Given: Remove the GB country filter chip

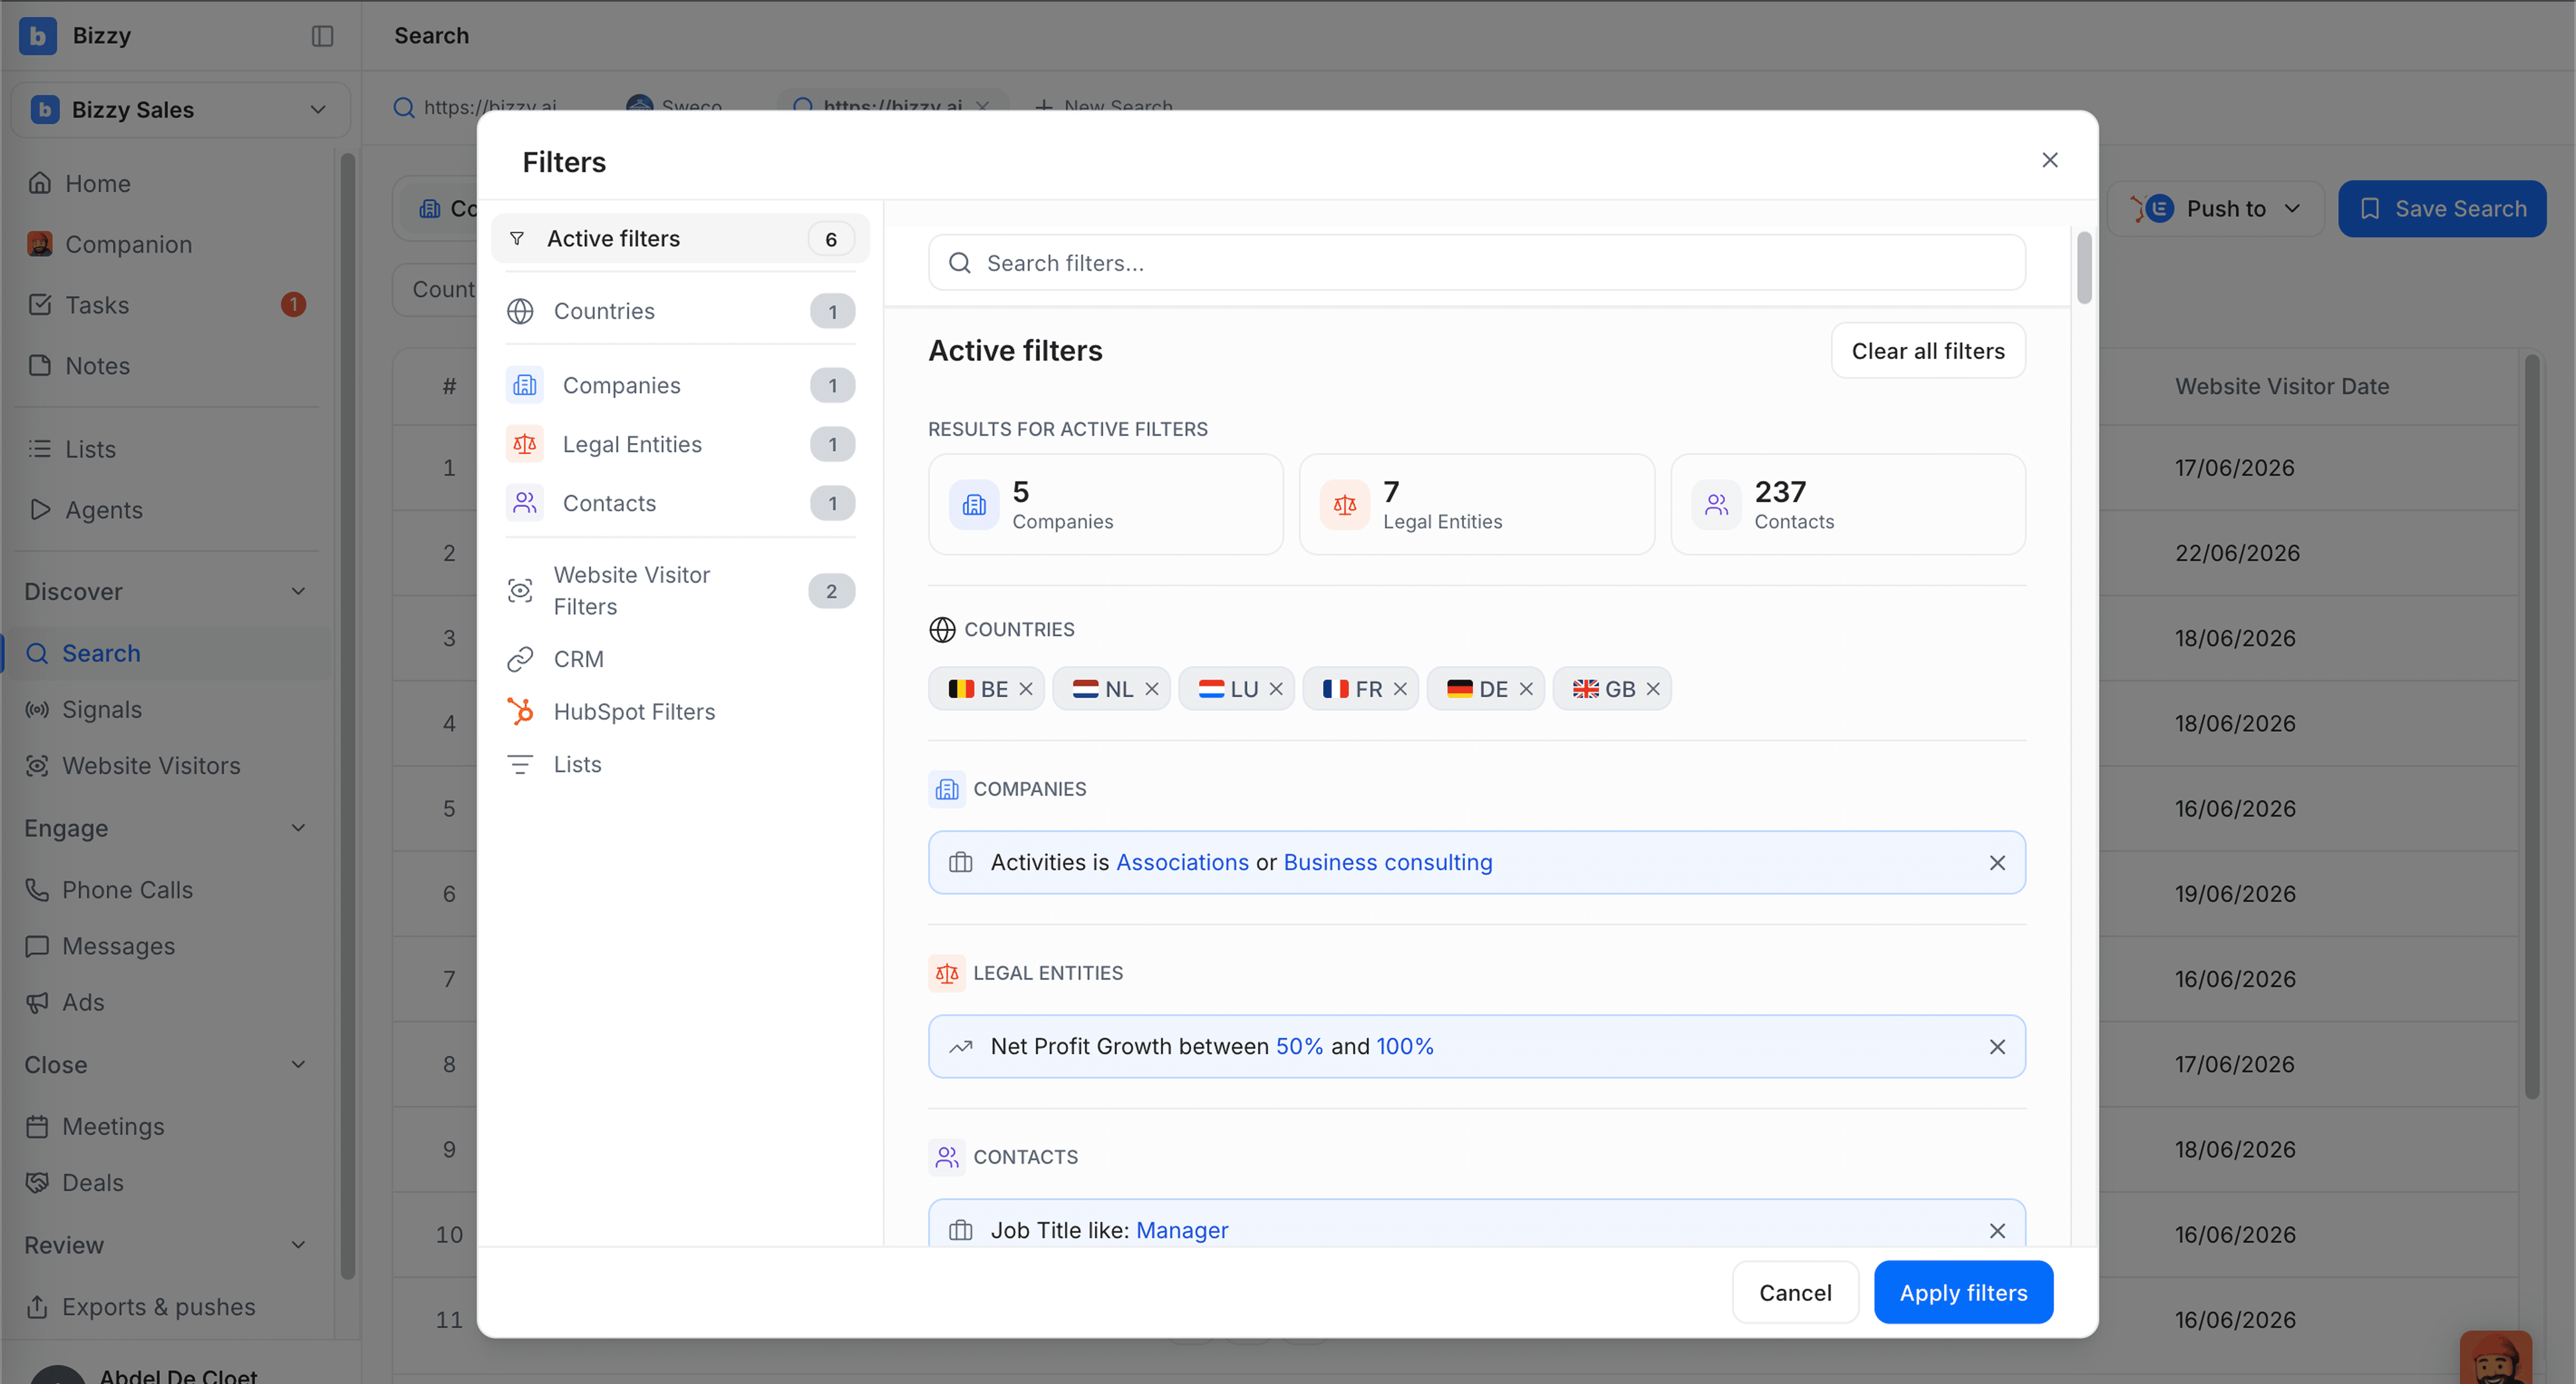Looking at the screenshot, I should click(1653, 689).
